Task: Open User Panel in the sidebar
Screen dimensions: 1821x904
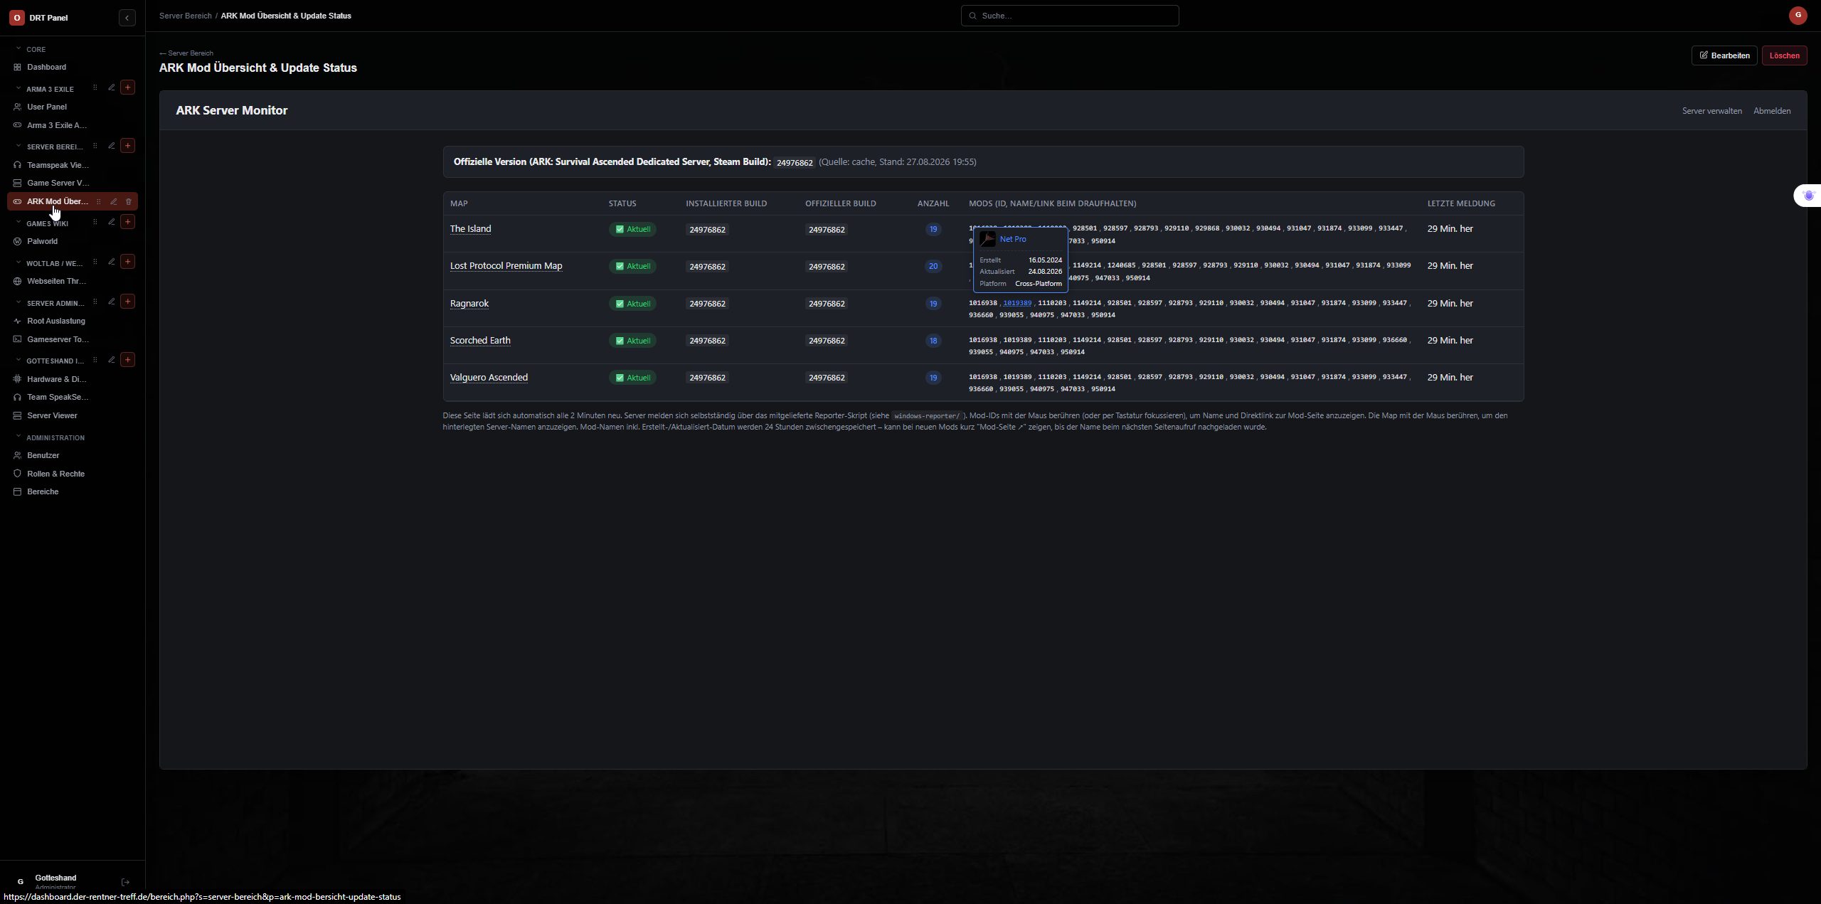Action: click(73, 107)
